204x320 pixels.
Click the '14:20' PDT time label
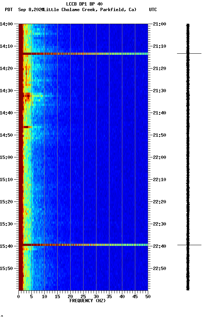[6, 69]
